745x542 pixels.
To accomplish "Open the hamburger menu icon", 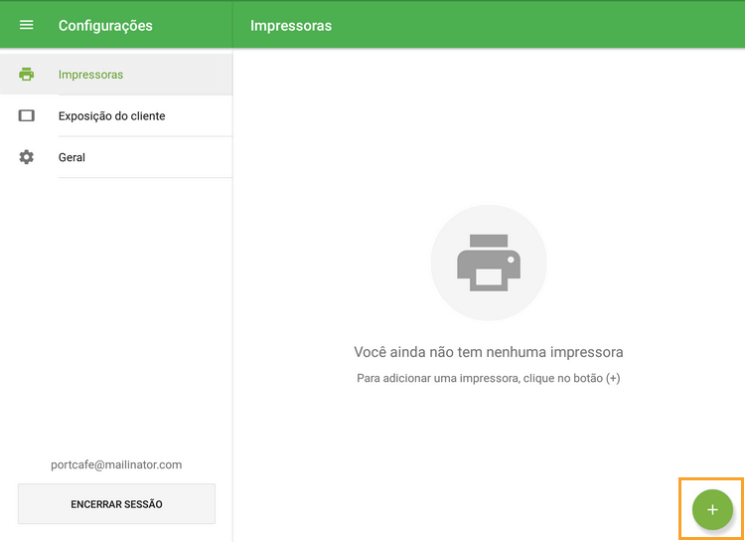I will pos(26,25).
